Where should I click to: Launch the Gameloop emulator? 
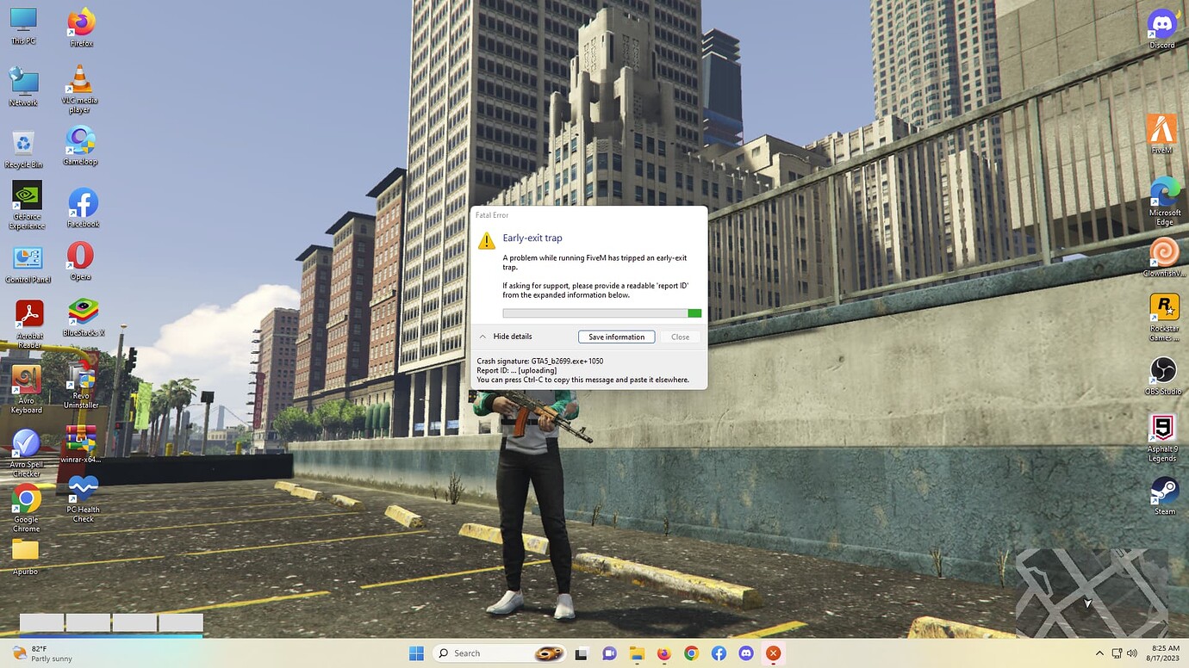79,138
